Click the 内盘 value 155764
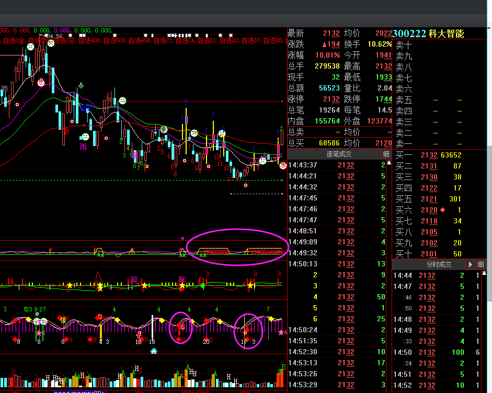Image resolution: width=492 pixels, height=393 pixels. coord(327,121)
